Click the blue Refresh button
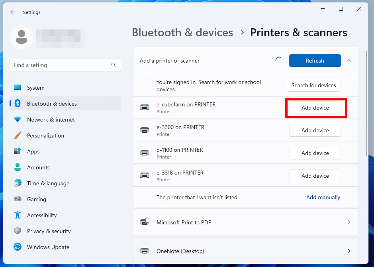 (315, 61)
